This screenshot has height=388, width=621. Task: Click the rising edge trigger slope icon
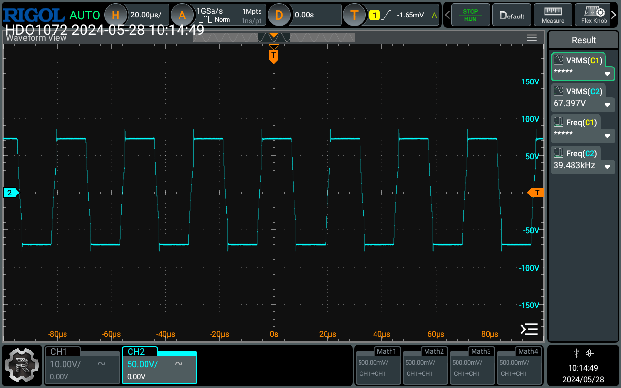coord(386,15)
